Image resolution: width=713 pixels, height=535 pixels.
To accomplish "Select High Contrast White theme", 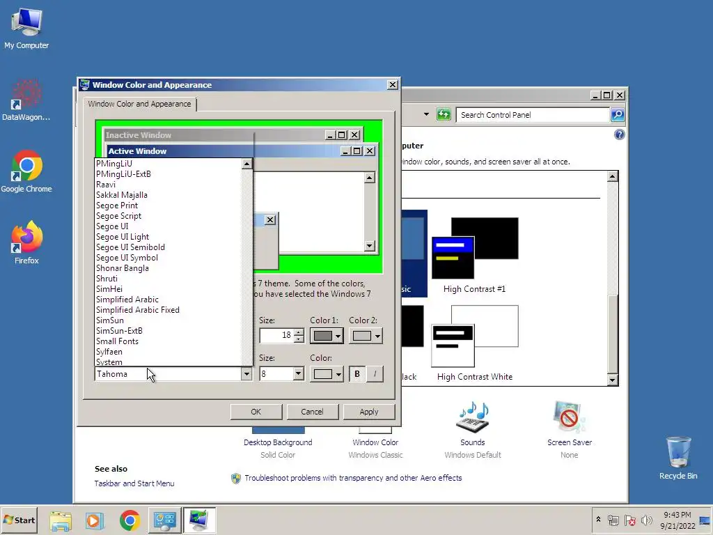I will 474,343.
